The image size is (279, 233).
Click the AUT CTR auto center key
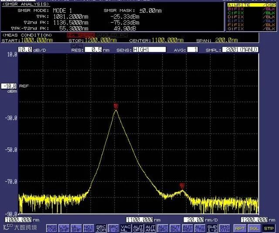[x=200, y=228]
